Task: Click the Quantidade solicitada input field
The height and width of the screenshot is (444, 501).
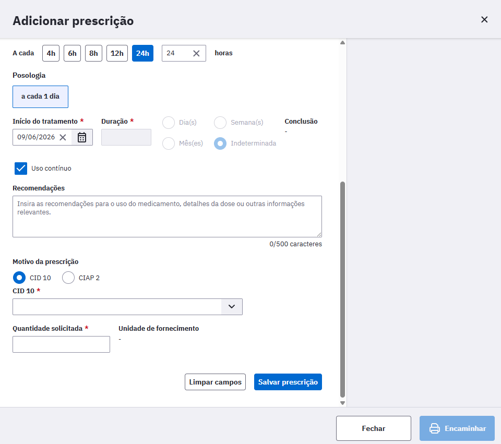Action: click(62, 344)
